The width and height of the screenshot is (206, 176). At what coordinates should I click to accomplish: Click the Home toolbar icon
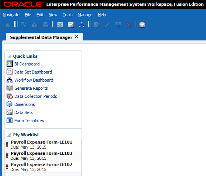(x=8, y=25)
